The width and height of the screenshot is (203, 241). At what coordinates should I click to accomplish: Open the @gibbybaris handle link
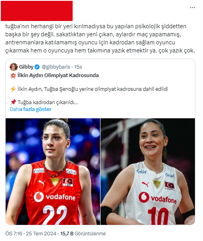click(x=56, y=67)
